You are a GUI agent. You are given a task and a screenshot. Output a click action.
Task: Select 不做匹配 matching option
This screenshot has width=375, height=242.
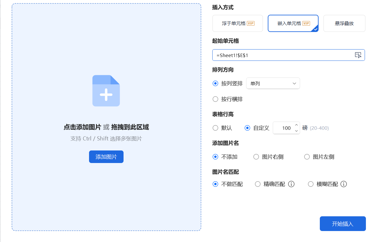tap(215, 184)
